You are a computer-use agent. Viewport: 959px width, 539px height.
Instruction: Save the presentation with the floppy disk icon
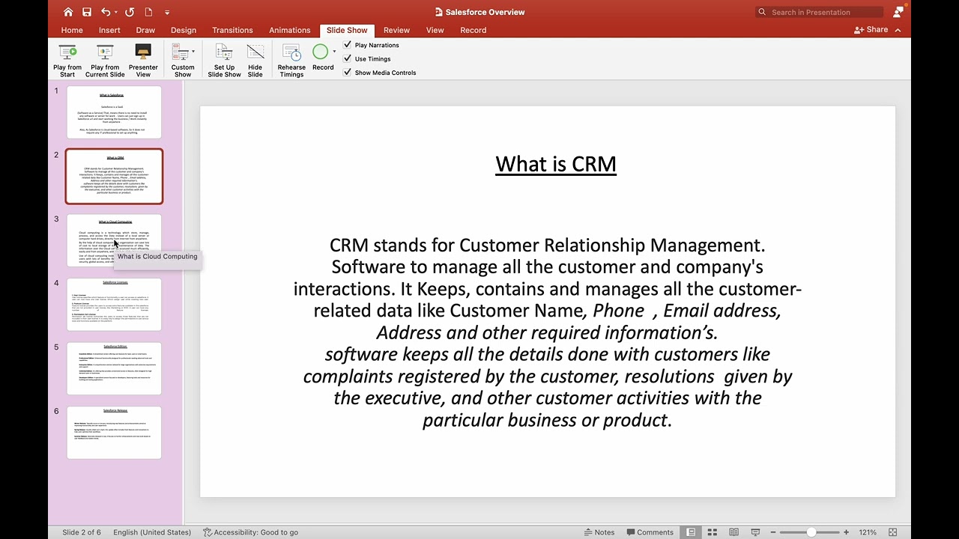[87, 12]
